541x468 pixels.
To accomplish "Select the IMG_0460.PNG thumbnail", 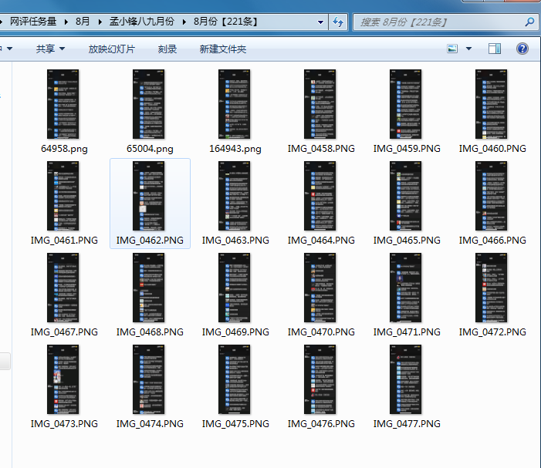I will click(x=492, y=104).
